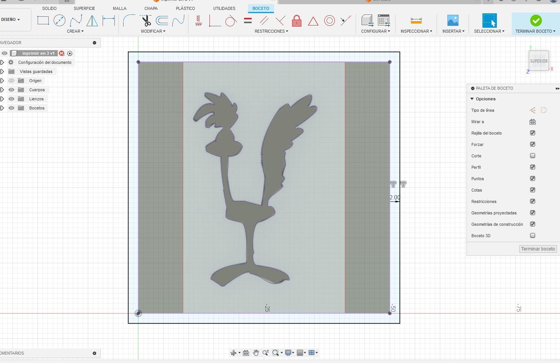Toggle the Puntos checkbox
The image size is (560, 363).
[x=533, y=179]
